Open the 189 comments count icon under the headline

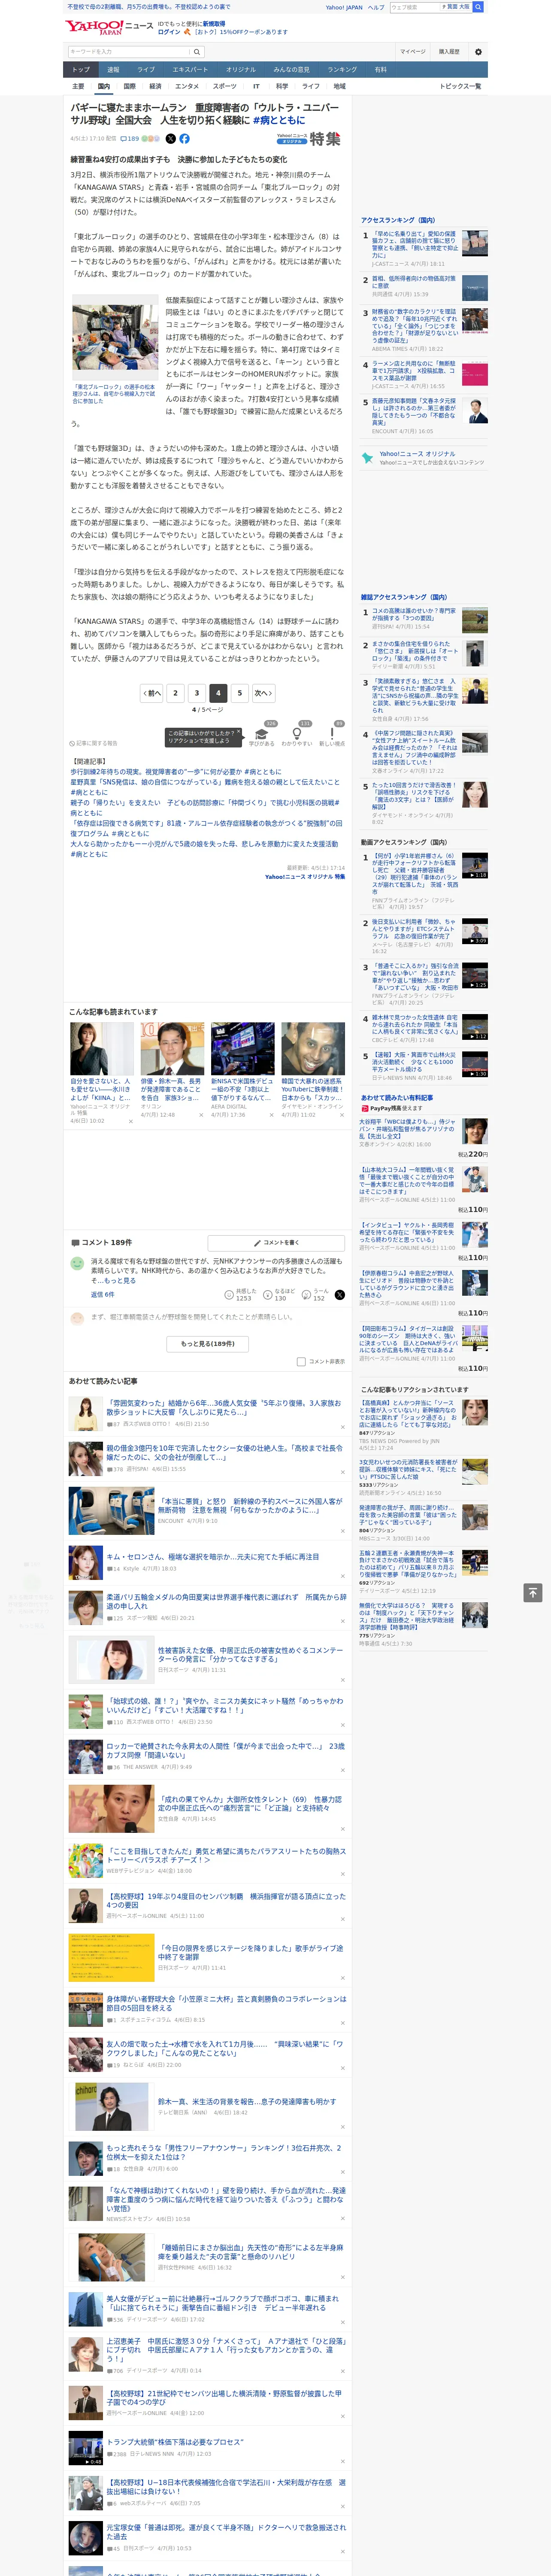coord(130,139)
